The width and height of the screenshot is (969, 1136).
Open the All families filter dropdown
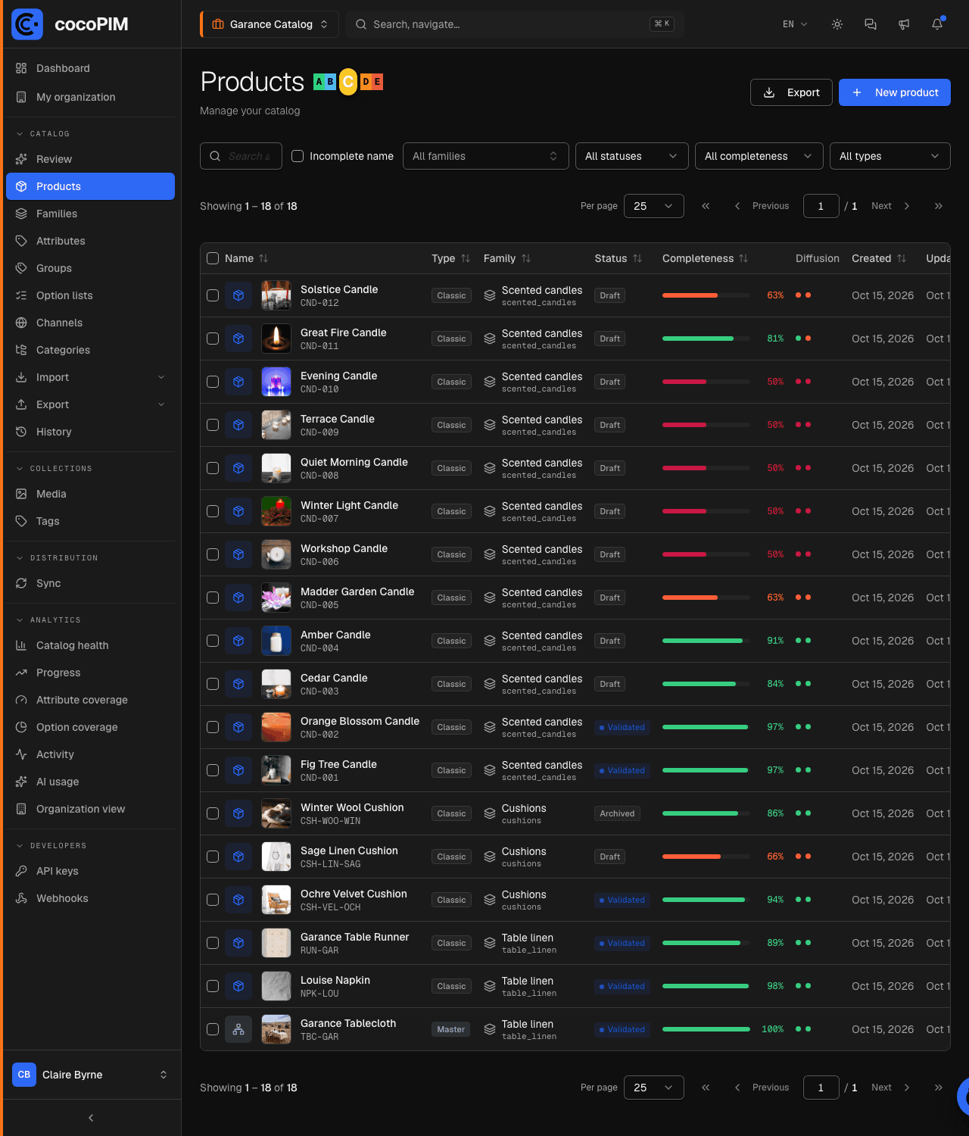[x=486, y=156]
